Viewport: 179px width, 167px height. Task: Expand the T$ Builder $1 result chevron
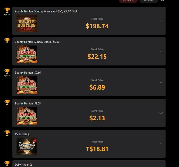(161, 144)
